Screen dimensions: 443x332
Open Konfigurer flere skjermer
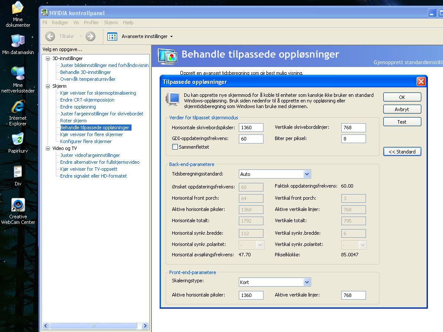coord(86,141)
